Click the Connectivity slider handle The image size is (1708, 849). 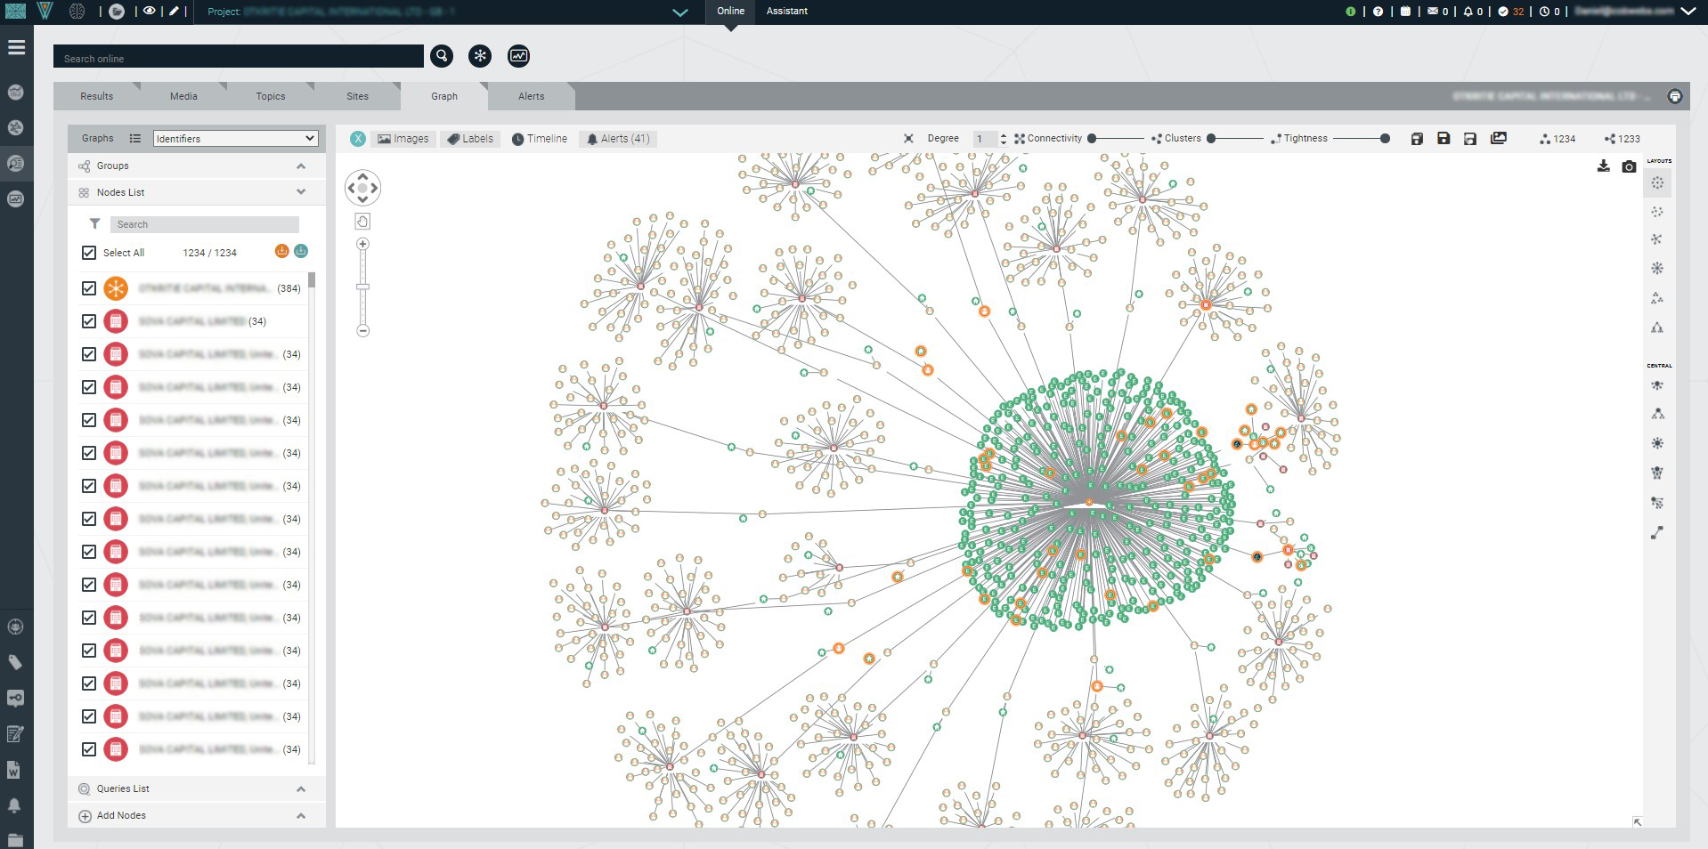[x=1092, y=139]
